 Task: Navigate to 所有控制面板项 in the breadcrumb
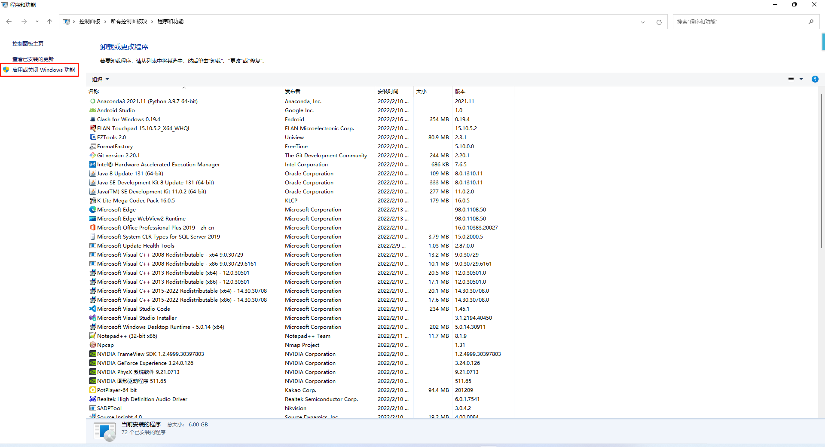[130, 21]
